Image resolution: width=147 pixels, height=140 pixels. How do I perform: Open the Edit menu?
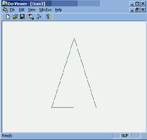22,10
